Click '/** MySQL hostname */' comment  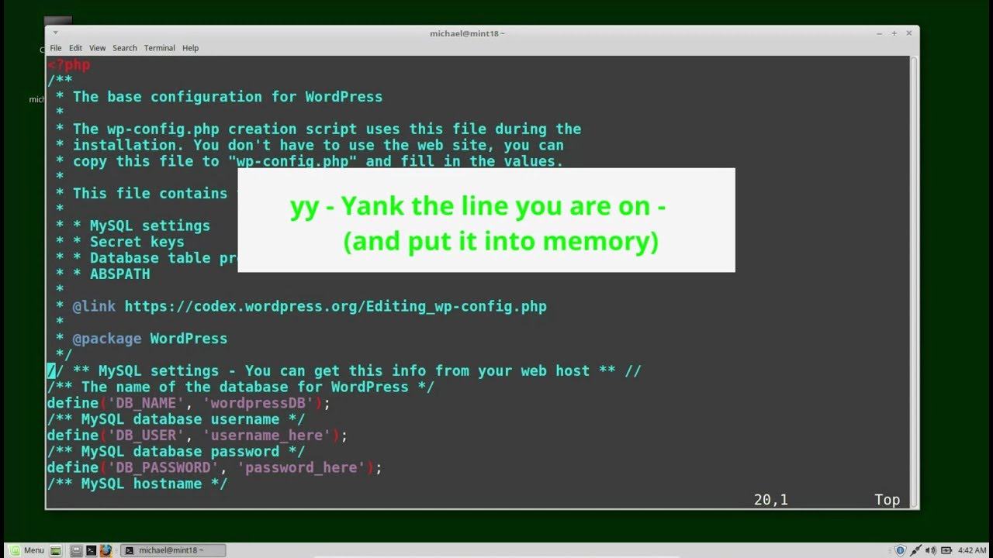tap(137, 484)
